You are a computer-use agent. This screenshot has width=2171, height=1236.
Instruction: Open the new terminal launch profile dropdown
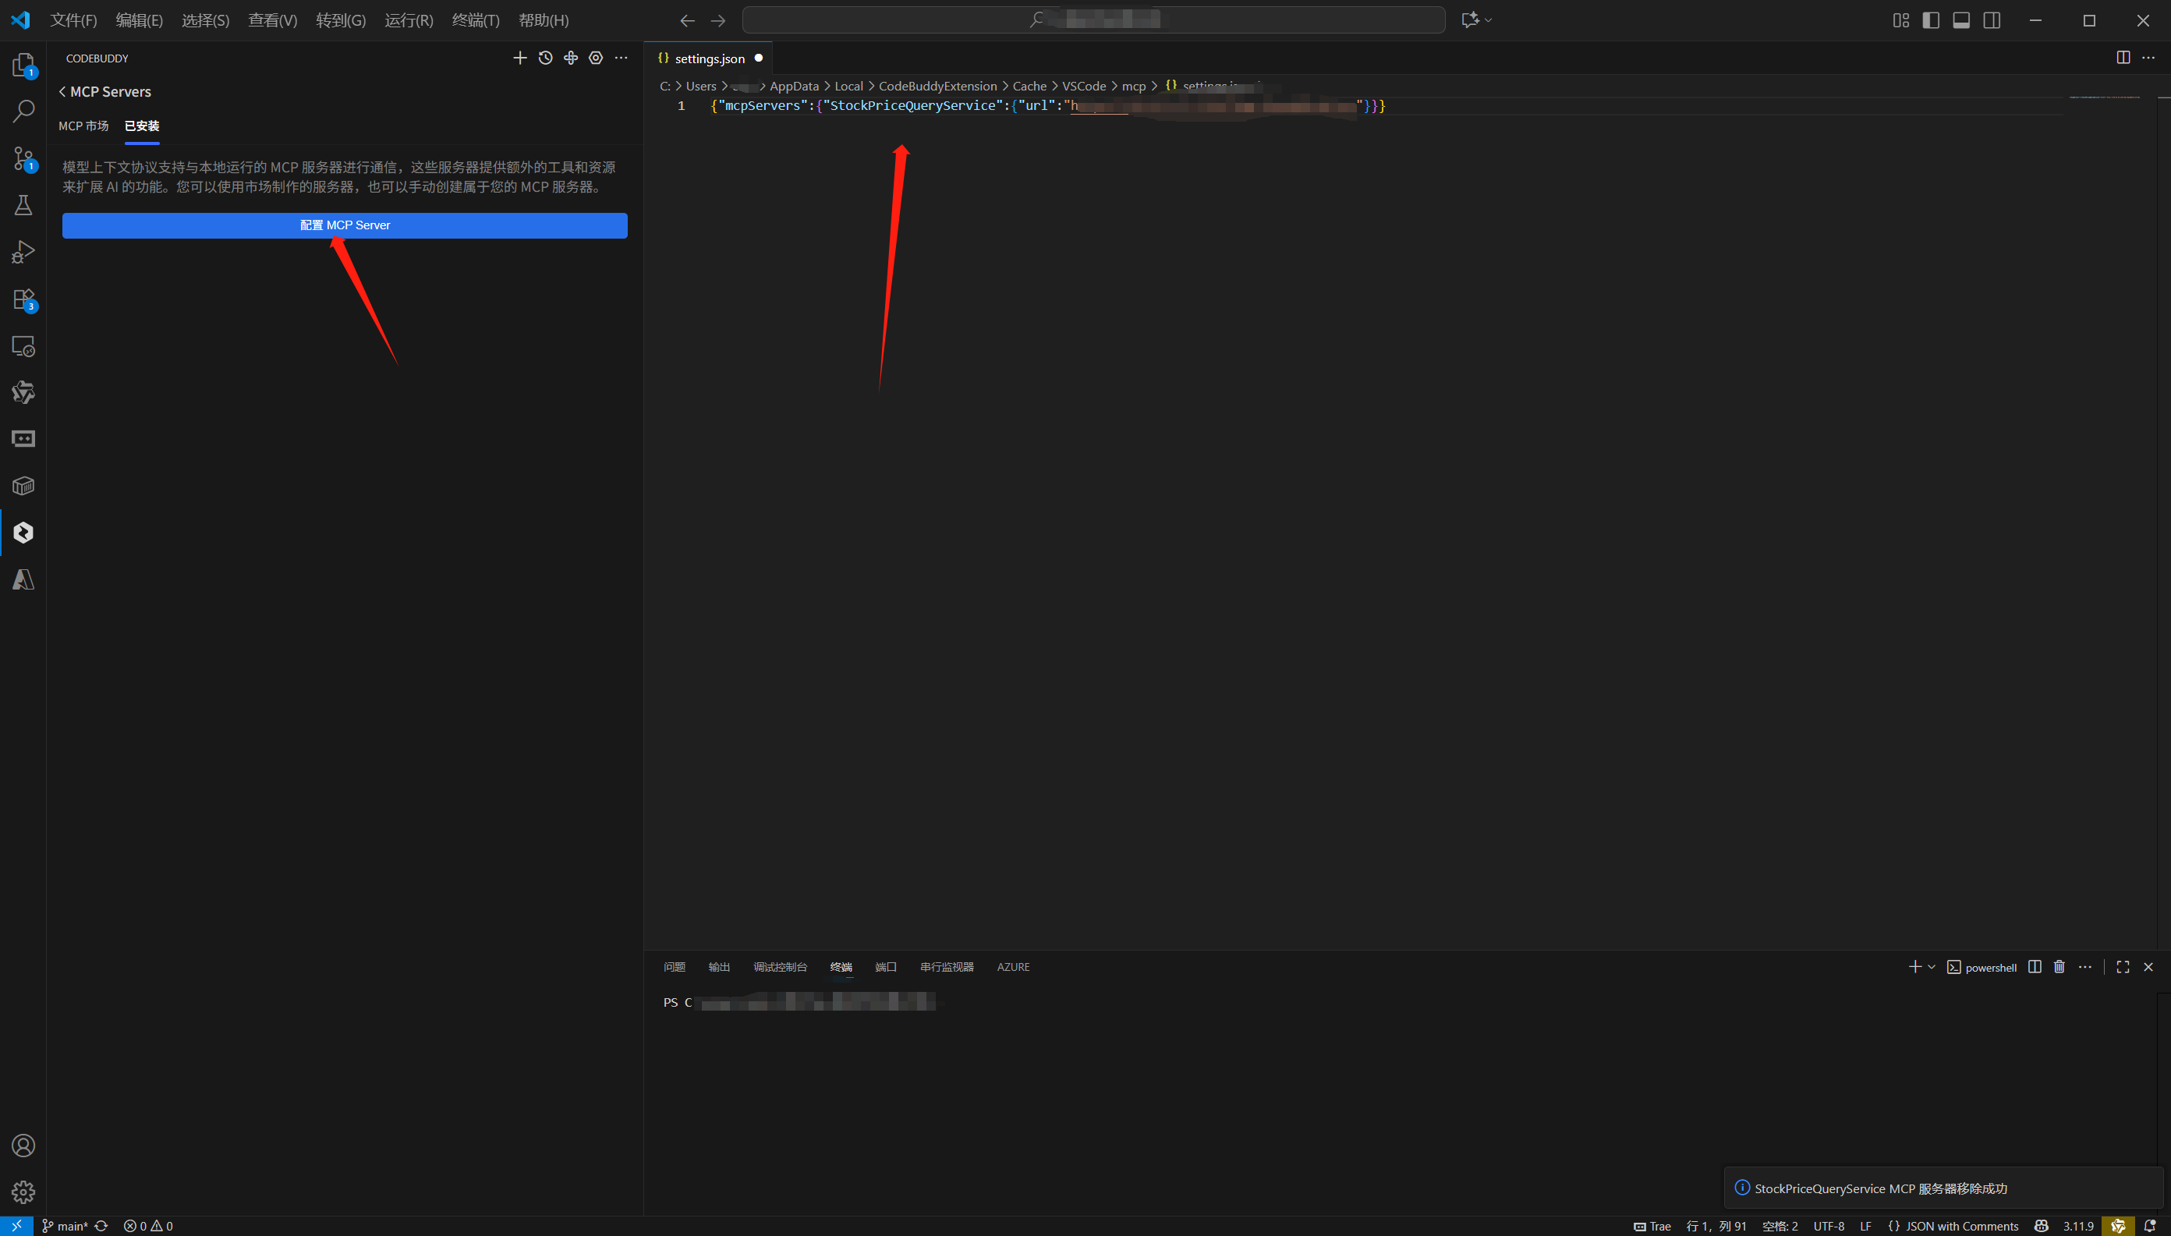click(x=1932, y=967)
